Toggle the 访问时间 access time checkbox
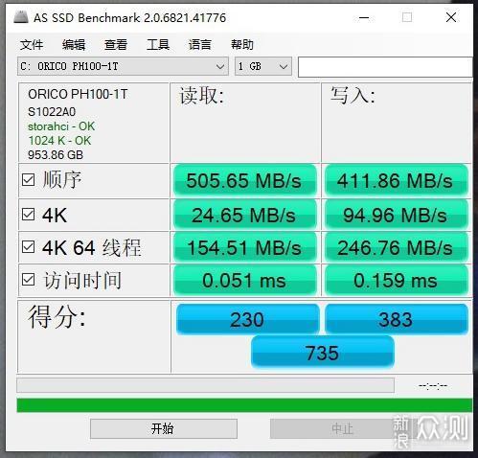Image resolution: width=478 pixels, height=458 pixels. 28,280
